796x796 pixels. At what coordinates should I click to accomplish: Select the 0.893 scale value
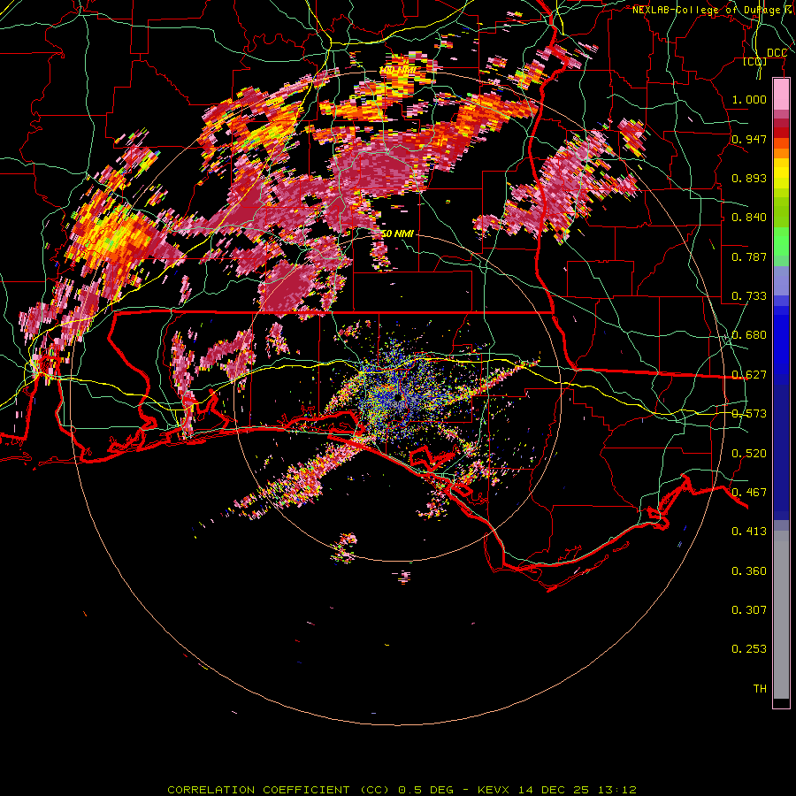[x=749, y=178]
